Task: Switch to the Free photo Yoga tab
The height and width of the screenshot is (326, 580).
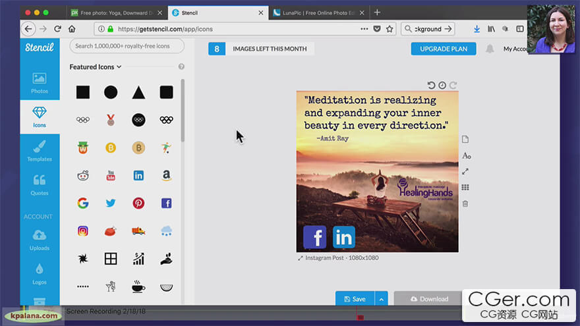Action: [x=117, y=13]
